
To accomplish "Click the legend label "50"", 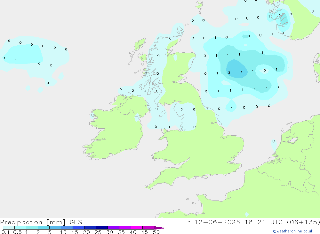I will click(156, 232).
